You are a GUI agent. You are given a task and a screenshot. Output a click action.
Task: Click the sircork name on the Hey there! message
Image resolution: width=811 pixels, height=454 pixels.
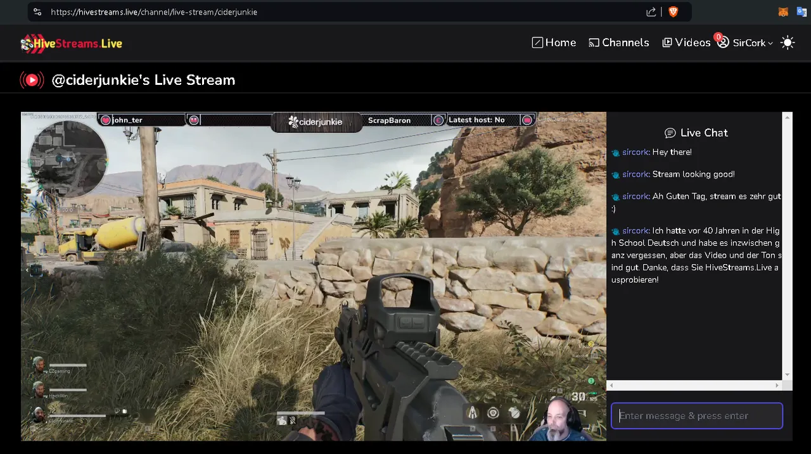[x=635, y=152]
